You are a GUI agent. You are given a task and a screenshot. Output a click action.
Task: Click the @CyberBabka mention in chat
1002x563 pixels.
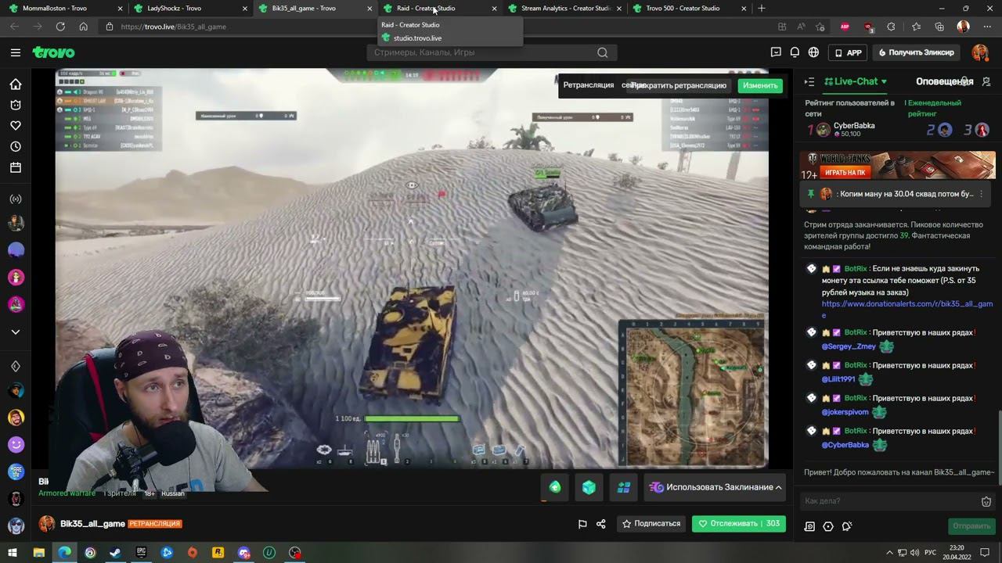tap(845, 445)
